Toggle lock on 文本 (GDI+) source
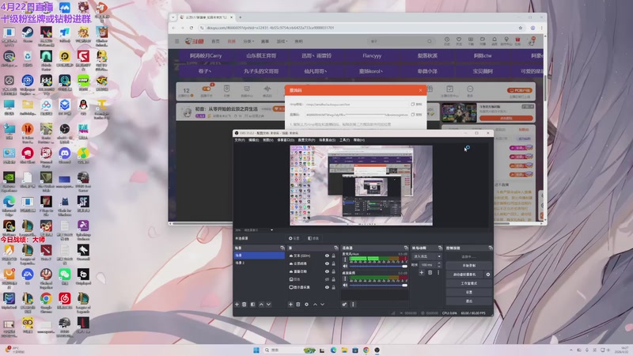This screenshot has height=356, width=633. click(333, 256)
